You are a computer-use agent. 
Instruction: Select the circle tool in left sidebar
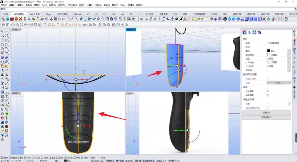(2, 40)
